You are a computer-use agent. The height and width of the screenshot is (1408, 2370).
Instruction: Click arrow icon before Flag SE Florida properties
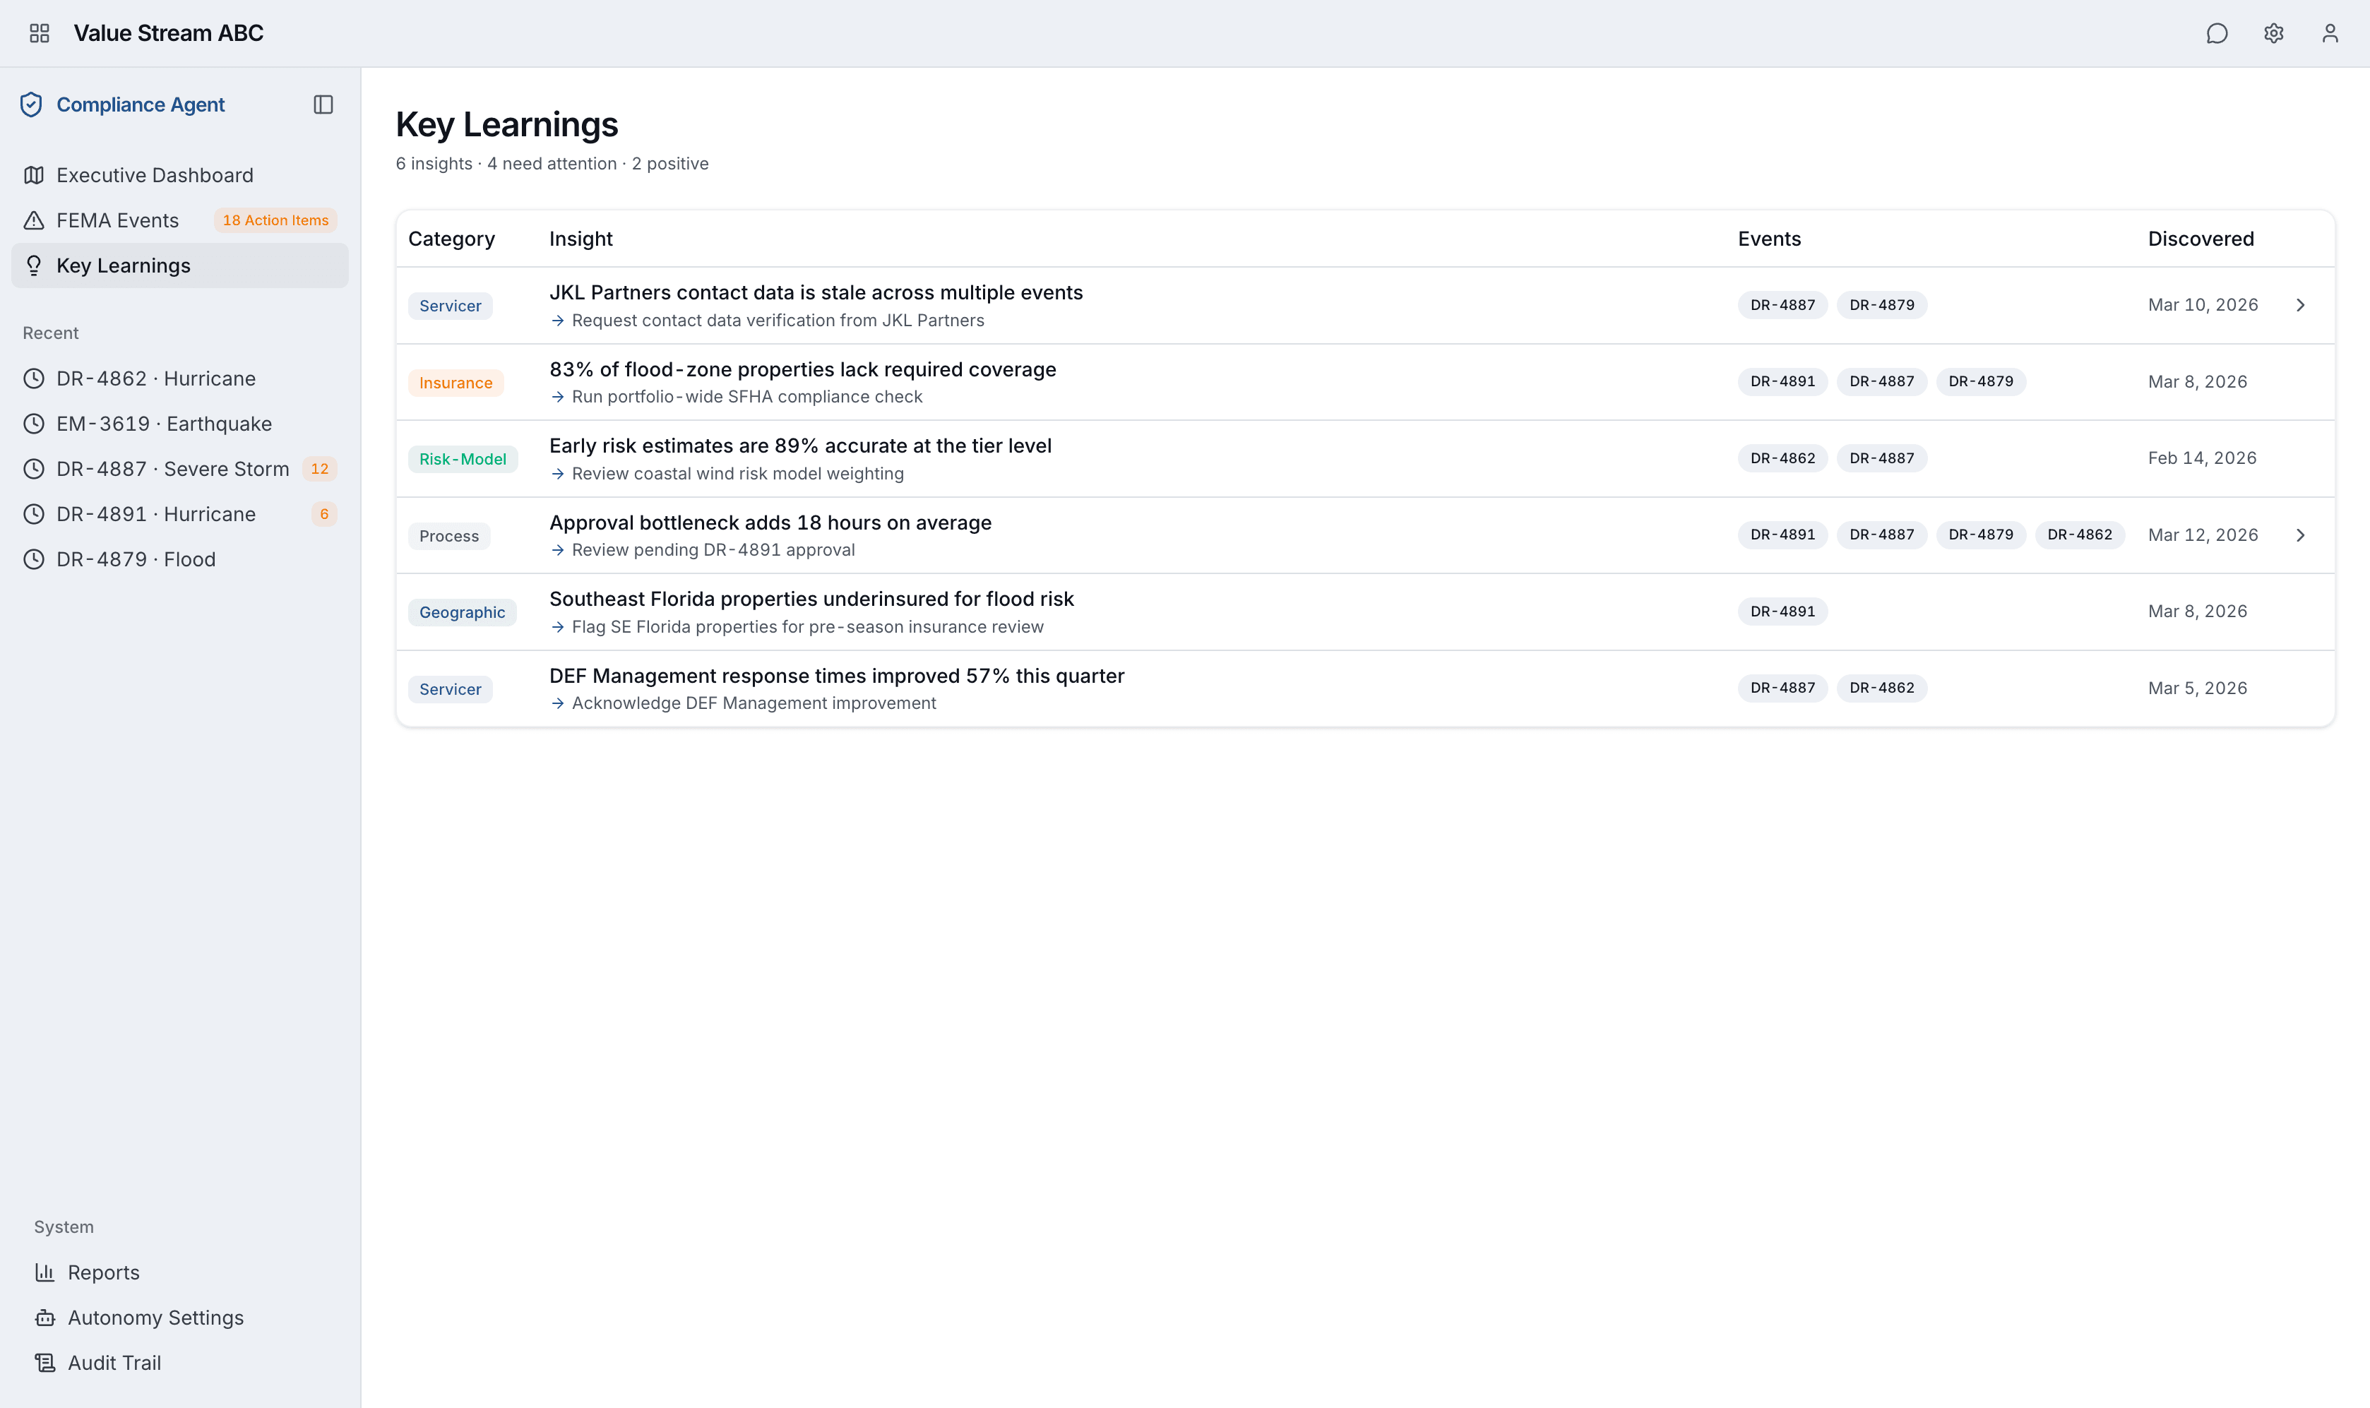click(x=558, y=627)
